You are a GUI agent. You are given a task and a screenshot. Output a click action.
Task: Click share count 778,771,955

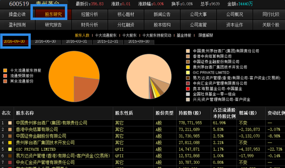190,123
